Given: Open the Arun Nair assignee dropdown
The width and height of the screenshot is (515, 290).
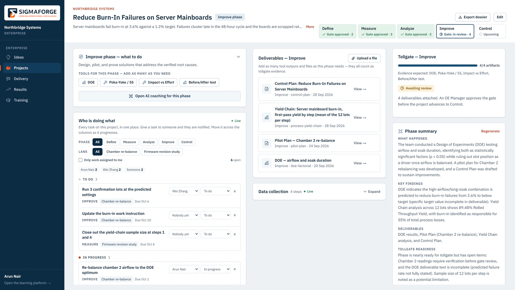Looking at the screenshot, I should click(x=184, y=269).
